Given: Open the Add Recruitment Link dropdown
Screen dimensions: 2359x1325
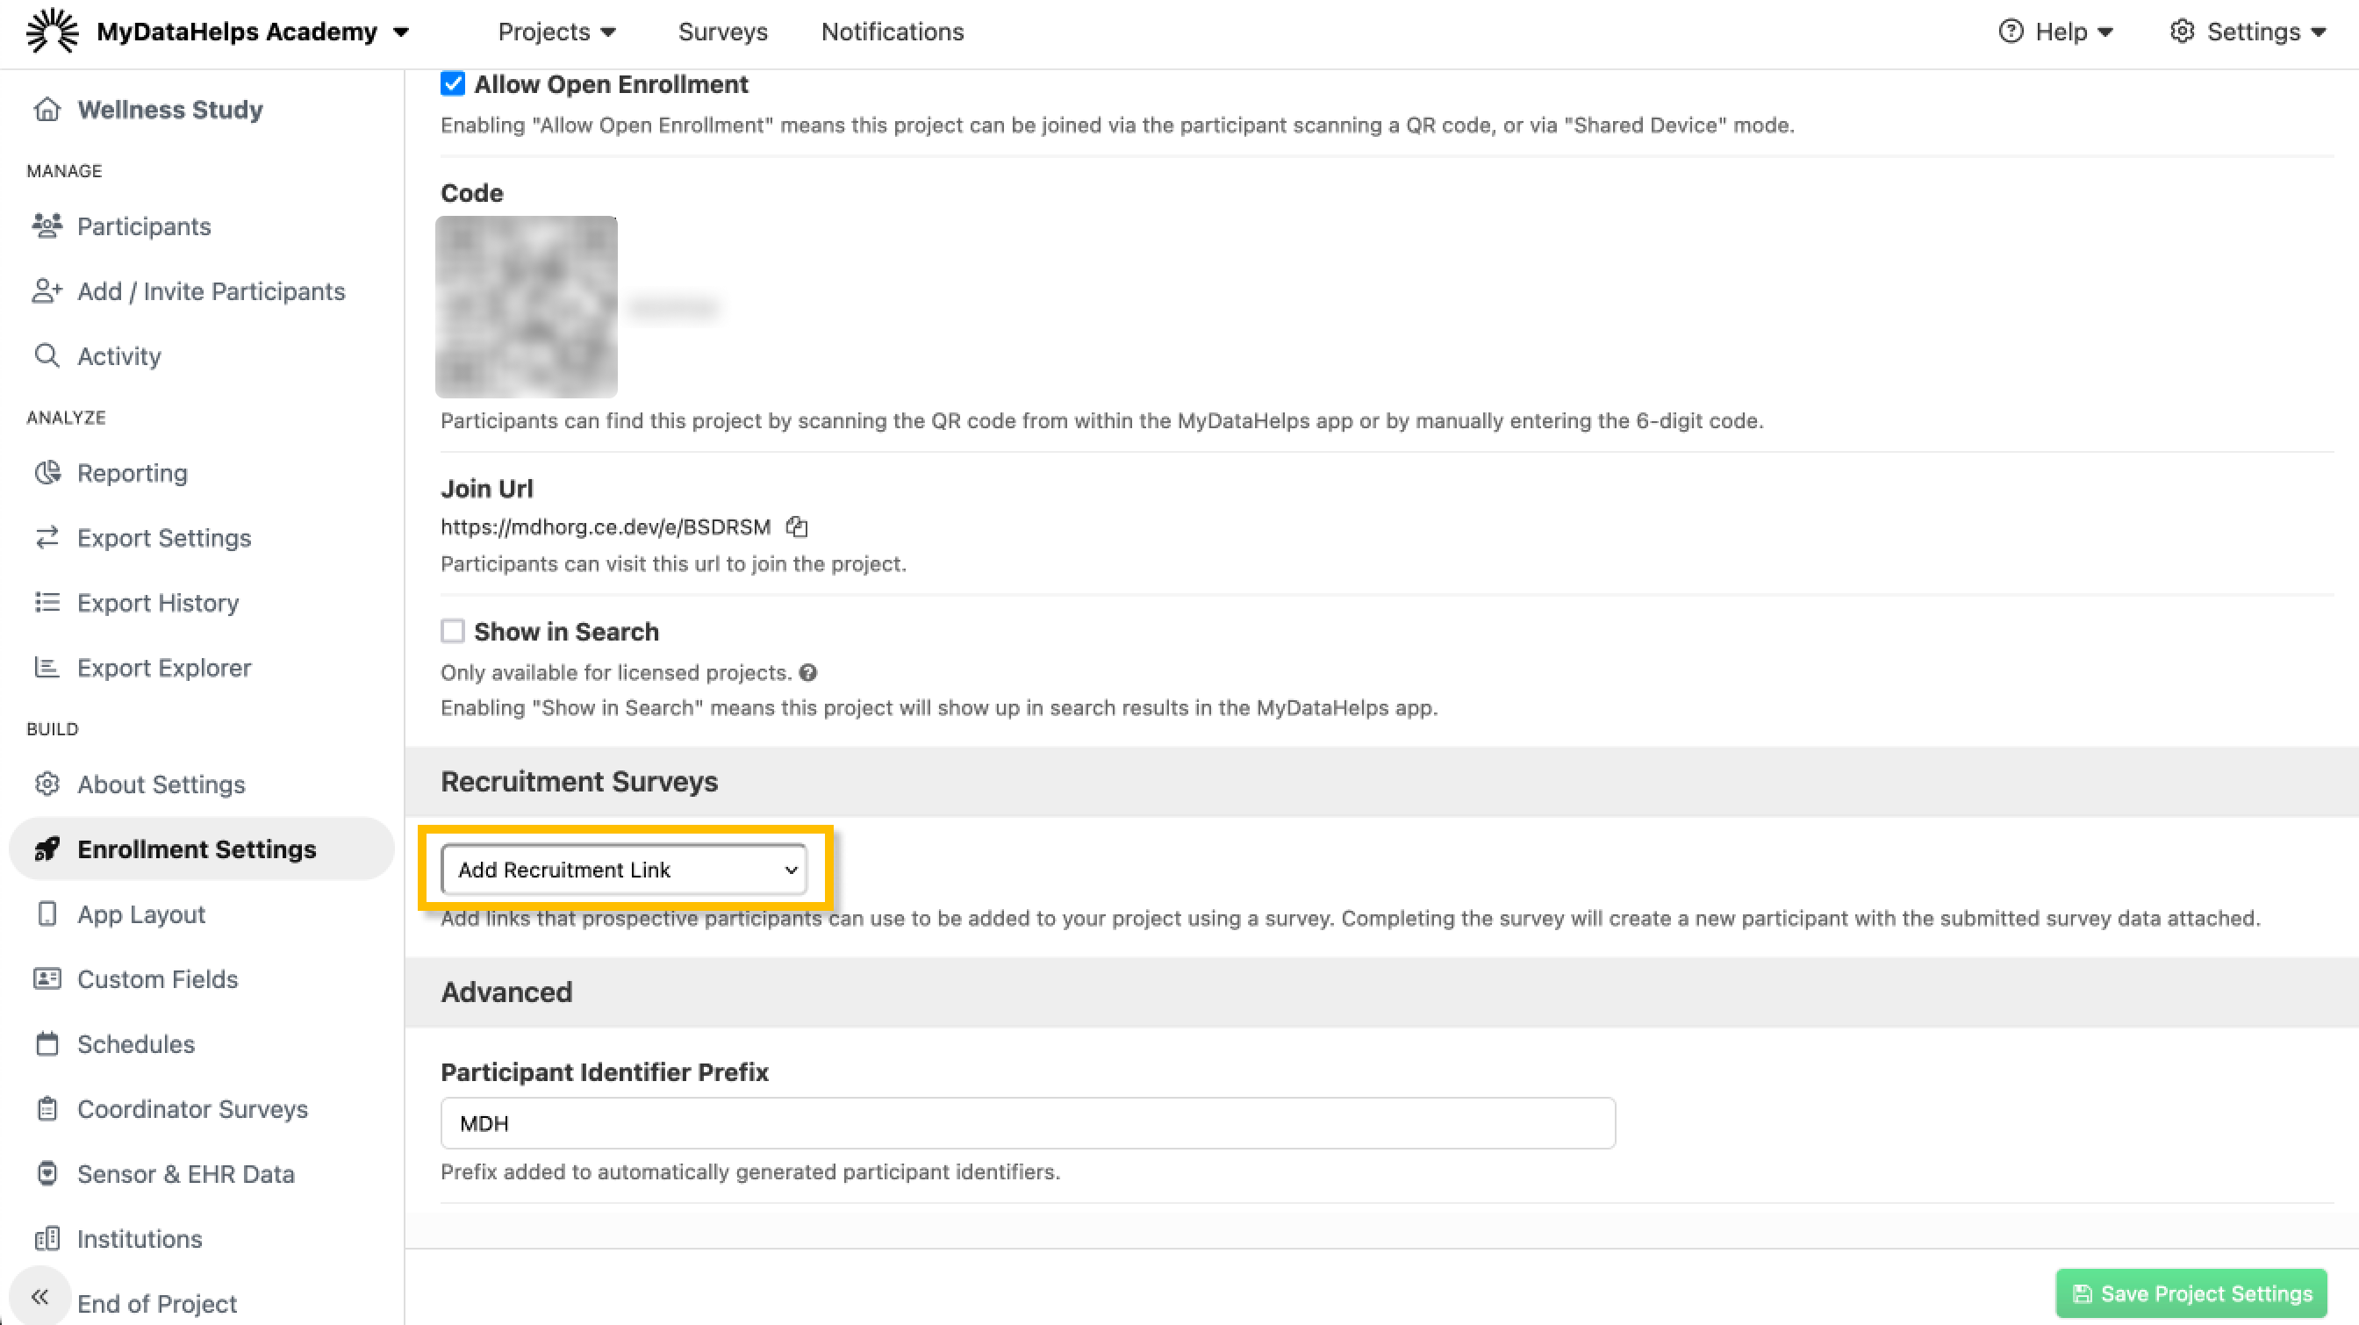Looking at the screenshot, I should click(x=624, y=869).
